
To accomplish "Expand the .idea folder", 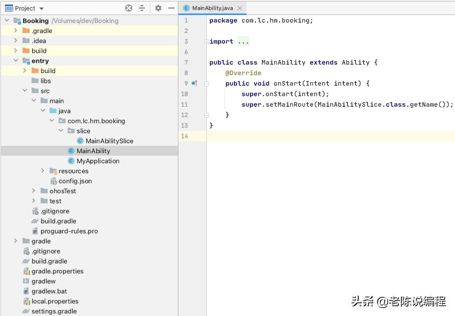I will [16, 41].
